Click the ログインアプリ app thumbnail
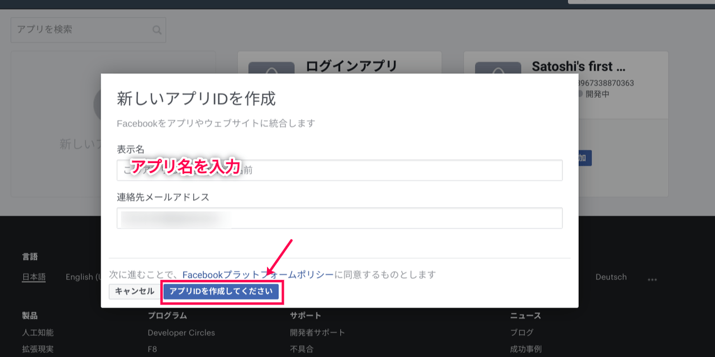The height and width of the screenshot is (357, 715). [x=271, y=68]
